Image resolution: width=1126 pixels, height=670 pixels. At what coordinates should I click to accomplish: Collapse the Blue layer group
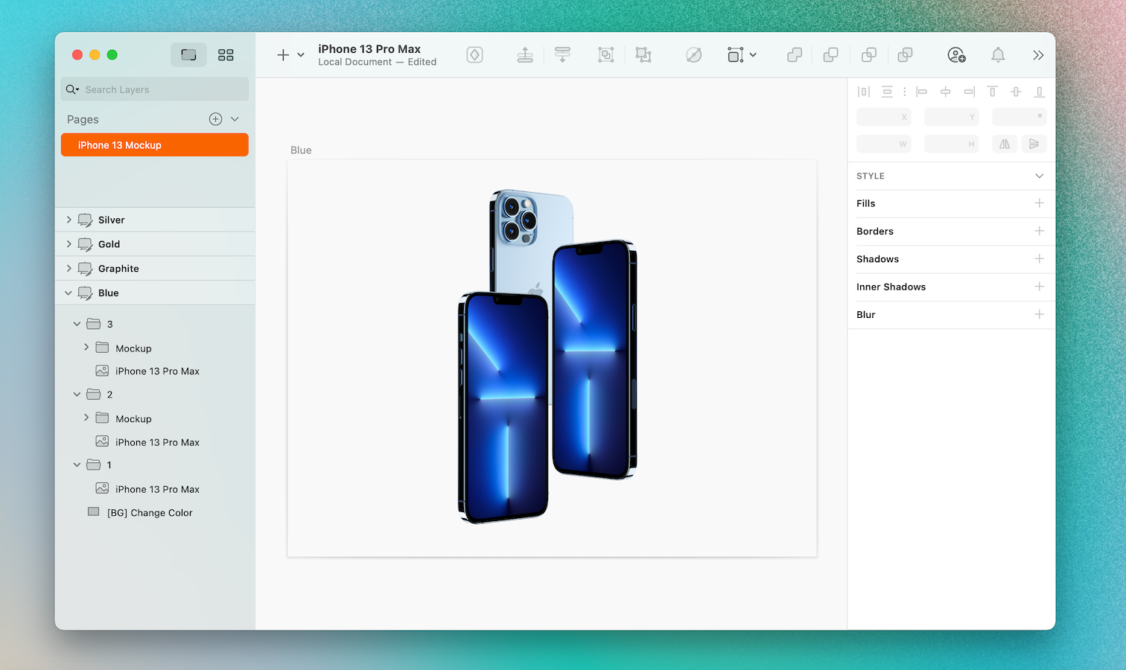pyautogui.click(x=68, y=293)
